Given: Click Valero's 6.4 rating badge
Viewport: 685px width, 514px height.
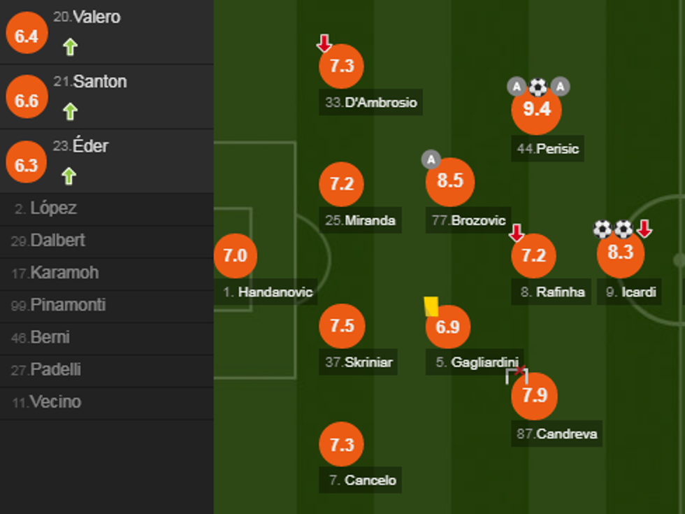Looking at the screenshot, I should [x=27, y=35].
